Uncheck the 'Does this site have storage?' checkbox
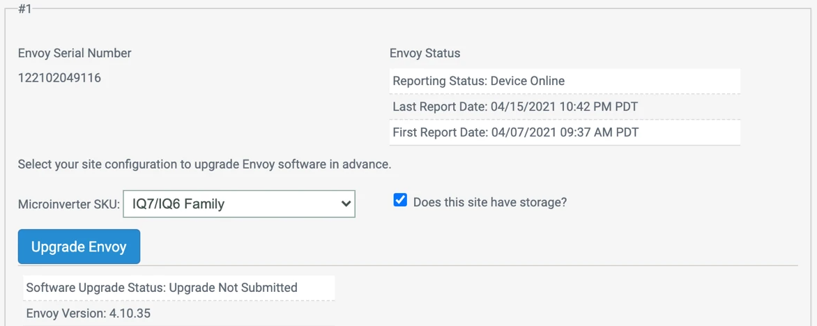 400,201
